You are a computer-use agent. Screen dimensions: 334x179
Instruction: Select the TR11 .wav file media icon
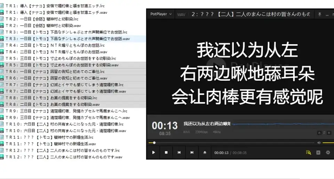[x=2, y=144]
